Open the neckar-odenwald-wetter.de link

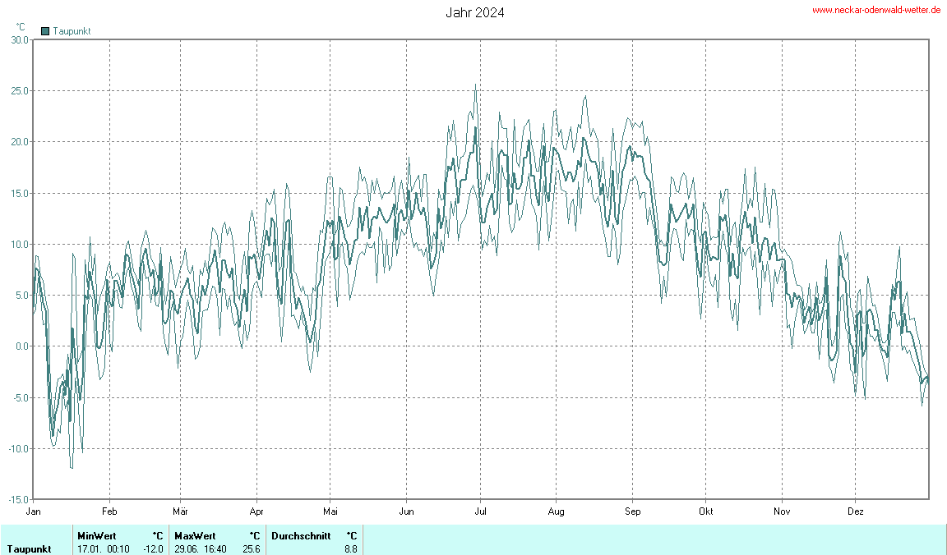[876, 10]
